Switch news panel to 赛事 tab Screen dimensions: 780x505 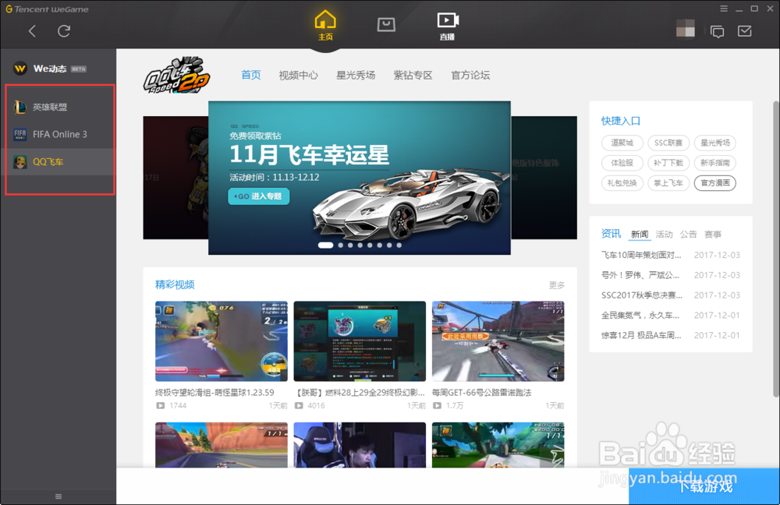tap(713, 234)
